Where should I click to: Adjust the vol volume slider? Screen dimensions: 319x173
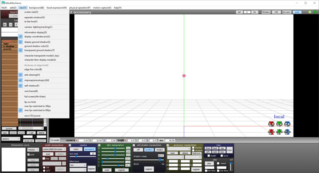coord(231,166)
